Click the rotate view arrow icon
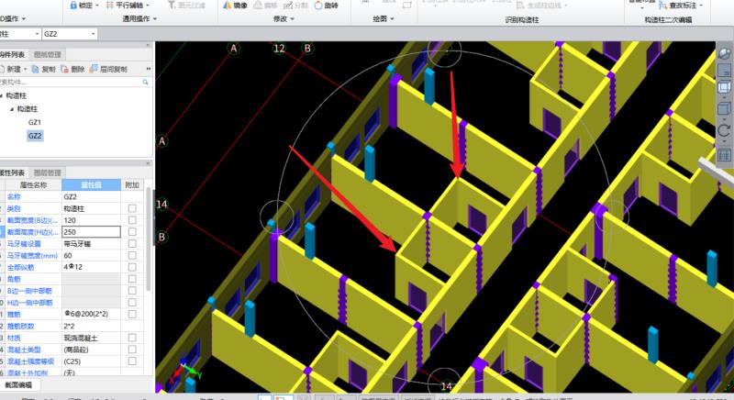The height and width of the screenshot is (400, 734). (724, 130)
